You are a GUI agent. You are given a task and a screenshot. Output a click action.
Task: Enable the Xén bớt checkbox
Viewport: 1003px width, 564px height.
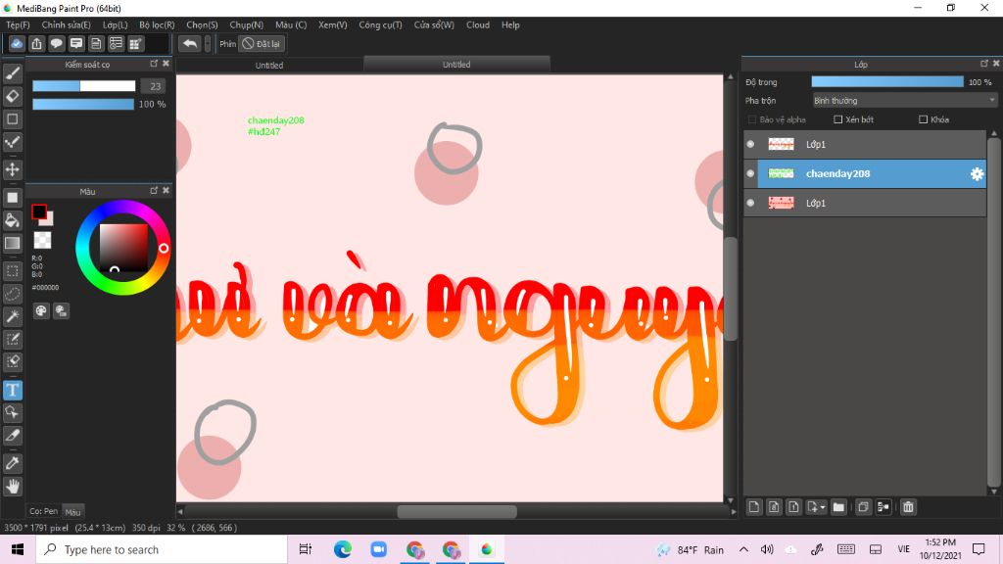[838, 119]
